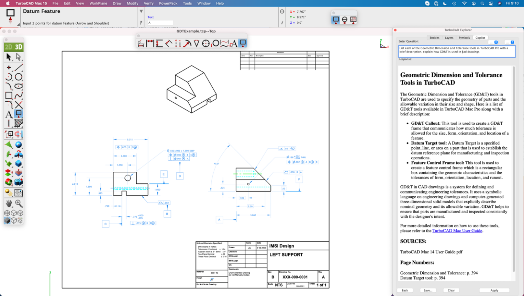Choose the Spline curve tool
Image resolution: width=524 pixels, height=296 pixels.
coord(19,95)
